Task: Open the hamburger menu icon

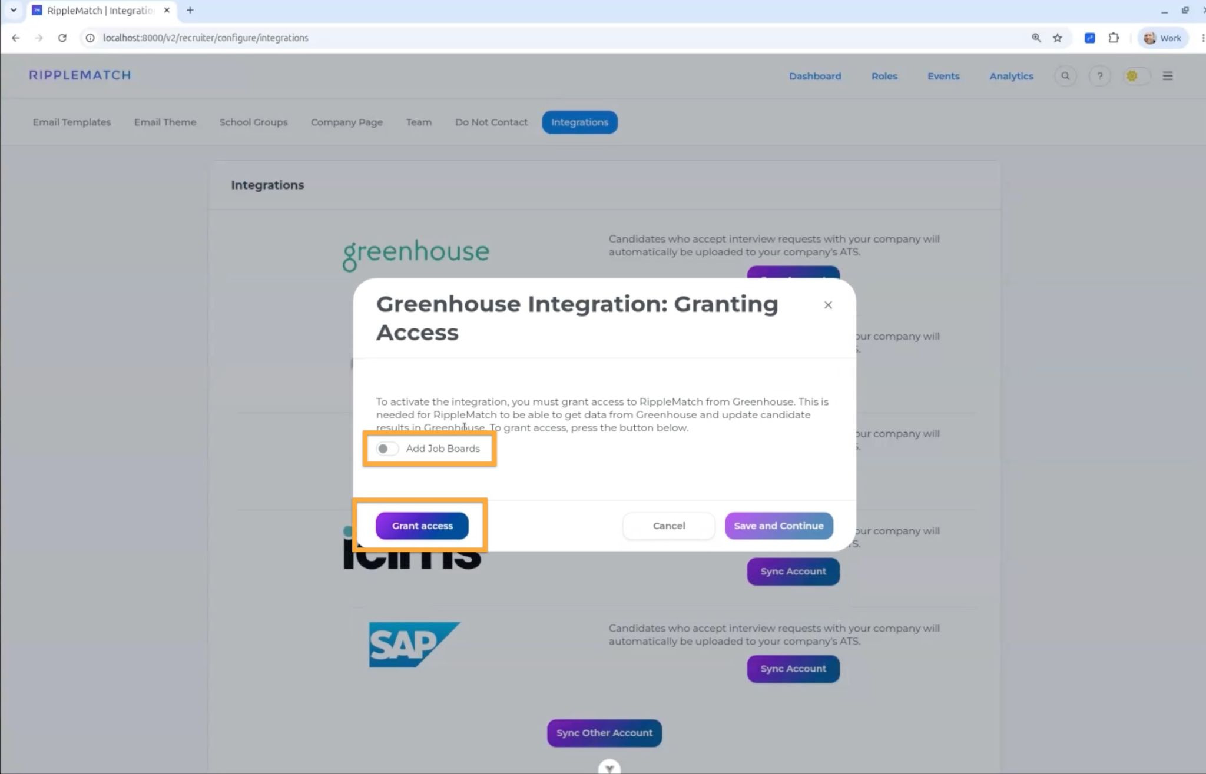Action: [1168, 76]
